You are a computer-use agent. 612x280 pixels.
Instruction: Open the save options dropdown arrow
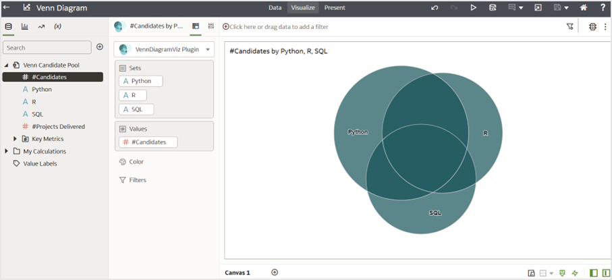click(566, 8)
